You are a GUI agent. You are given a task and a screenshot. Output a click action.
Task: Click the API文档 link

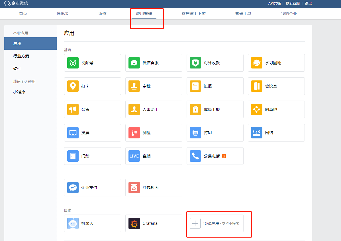click(274, 3)
